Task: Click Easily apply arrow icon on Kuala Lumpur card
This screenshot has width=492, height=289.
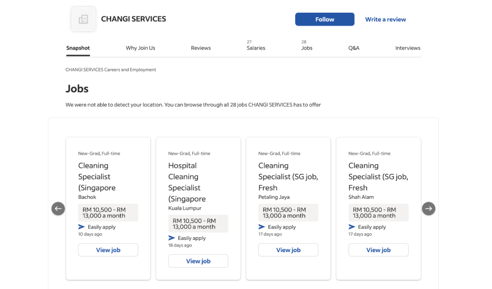Action: coord(171,238)
